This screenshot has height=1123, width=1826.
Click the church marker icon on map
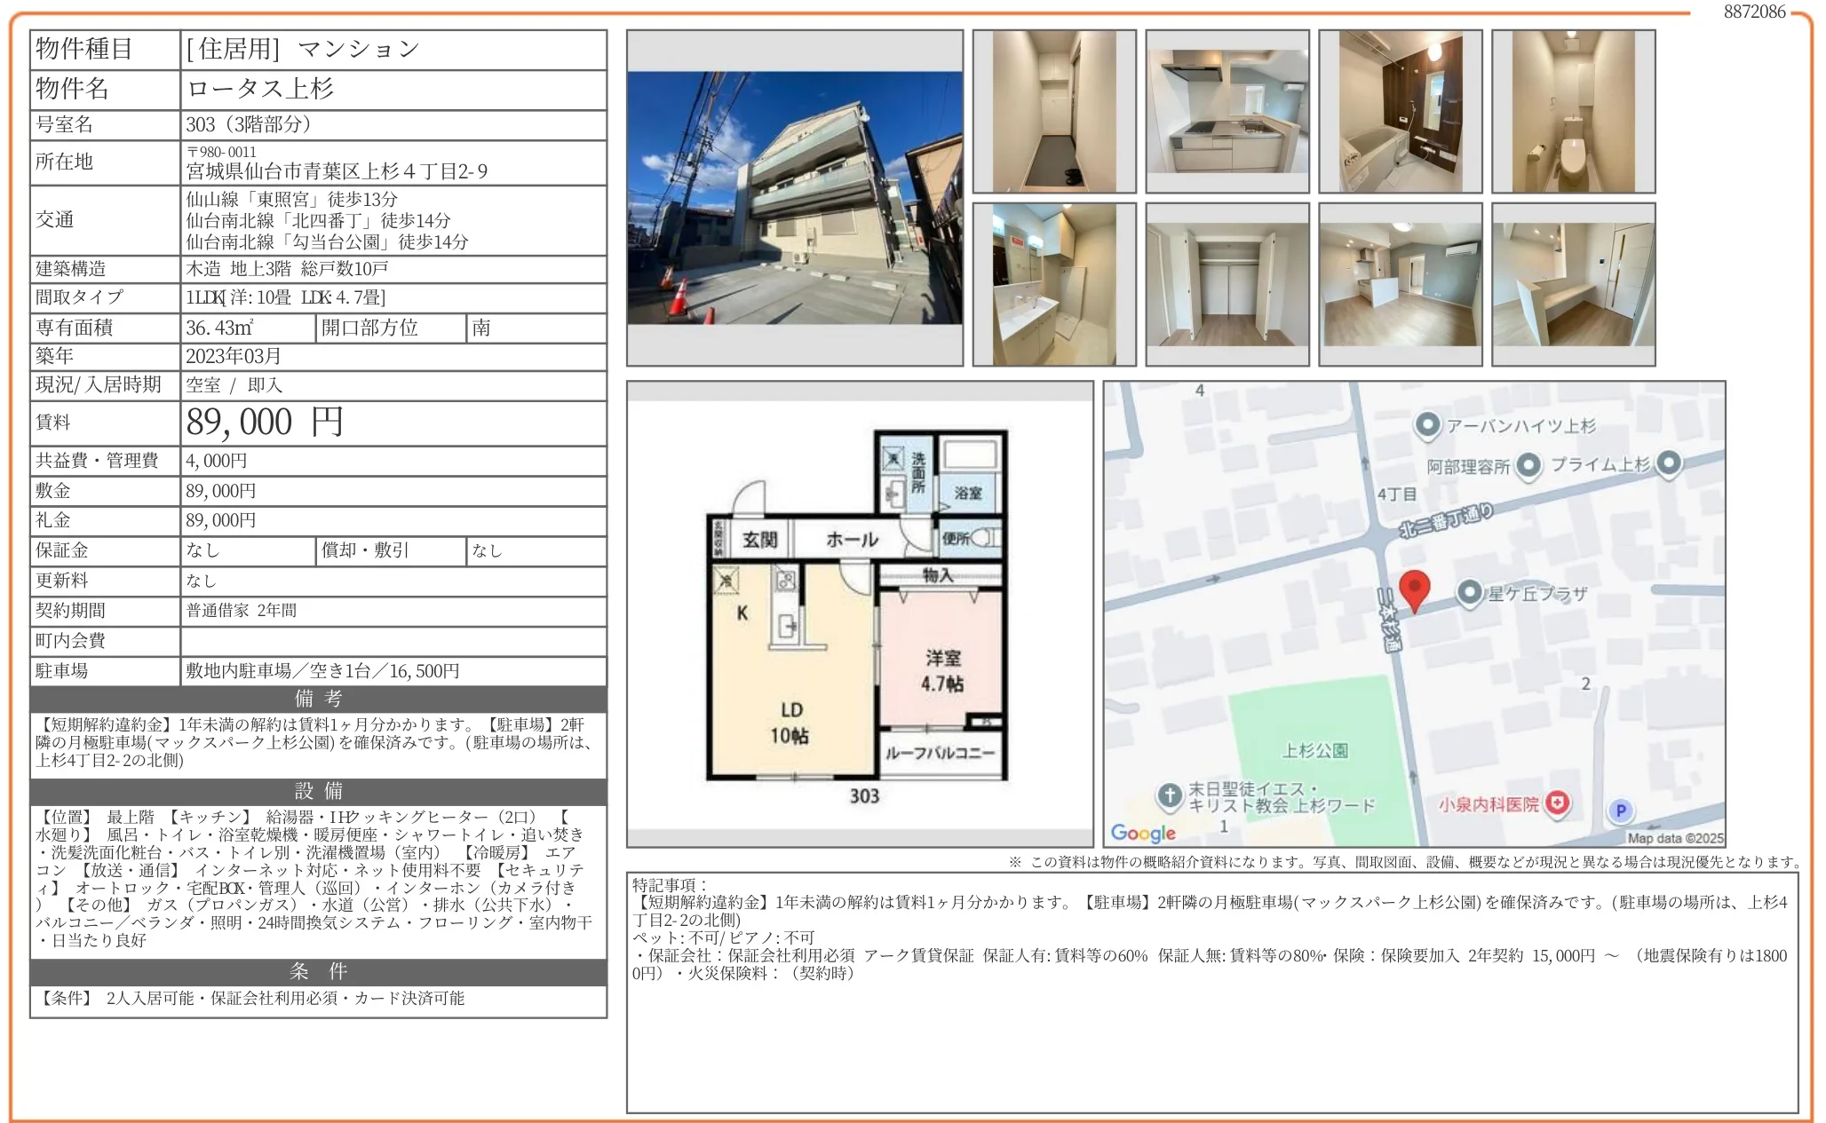(1170, 796)
